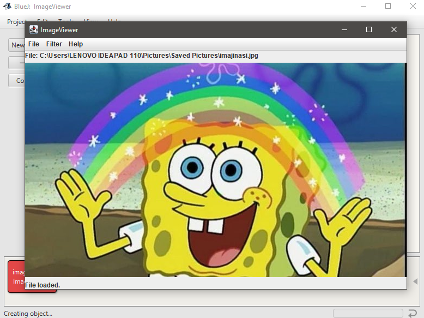Maximize the BlueJ main window
The width and height of the screenshot is (424, 318).
pos(388,6)
